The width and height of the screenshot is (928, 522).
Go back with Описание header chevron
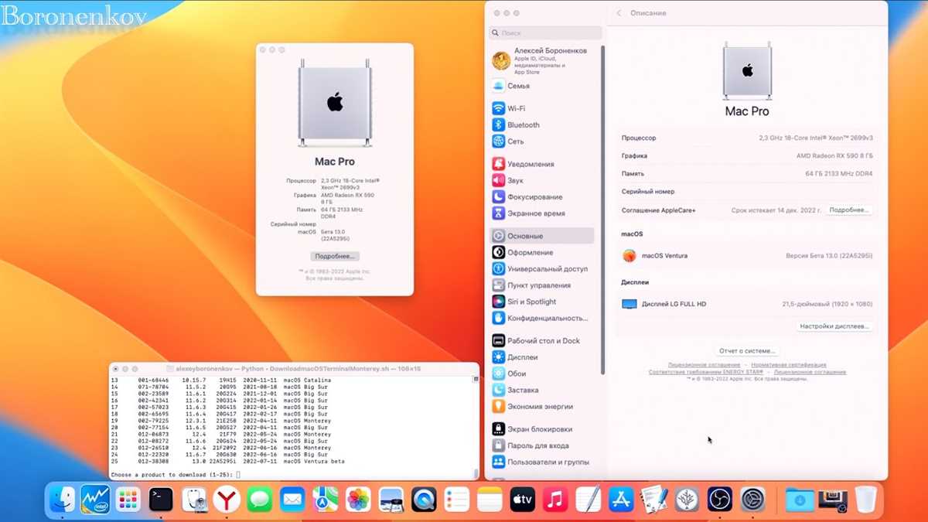tap(619, 13)
